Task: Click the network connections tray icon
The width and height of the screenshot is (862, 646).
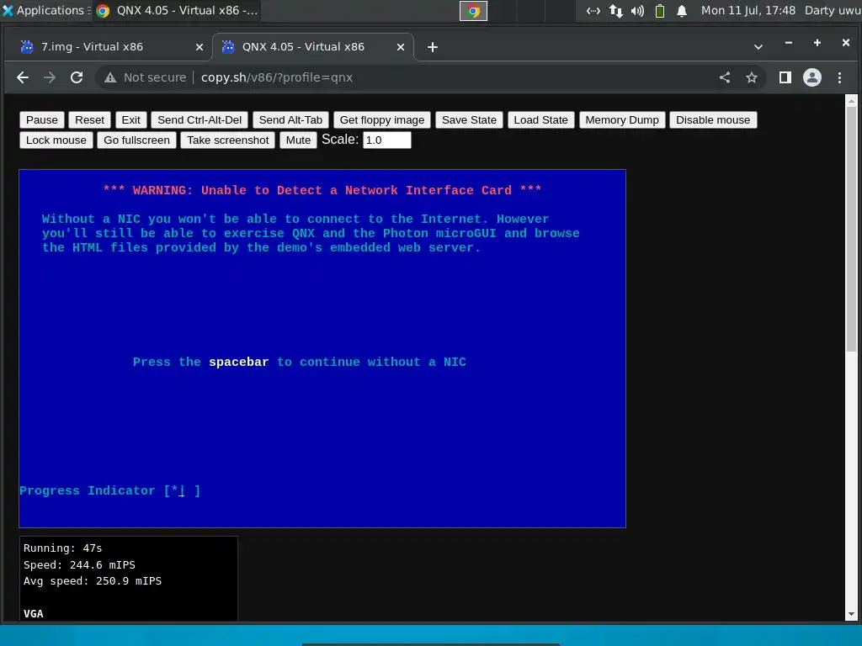Action: pos(593,11)
